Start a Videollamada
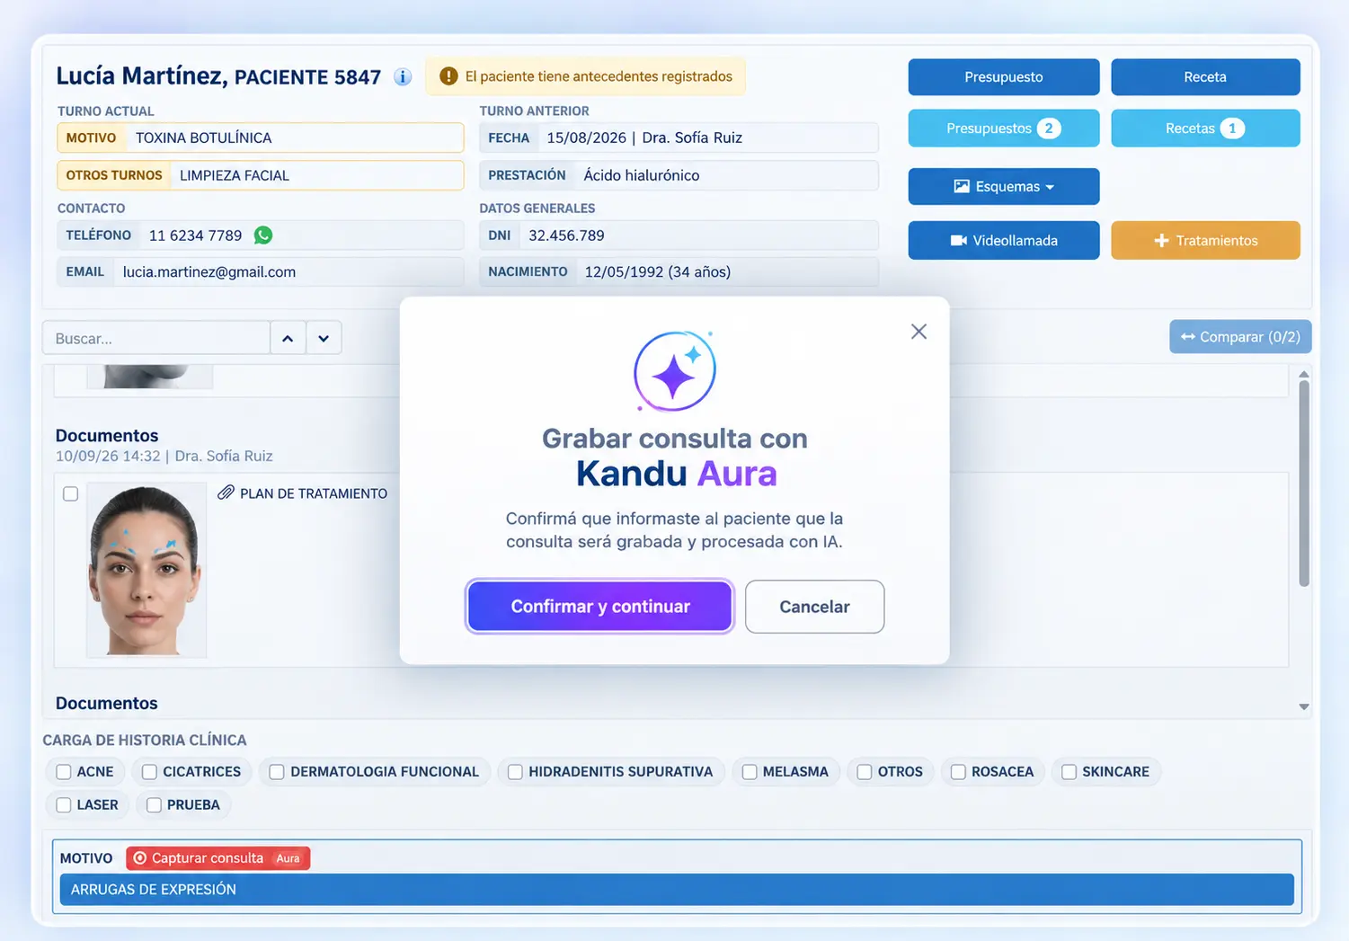This screenshot has height=941, width=1349. (1004, 241)
